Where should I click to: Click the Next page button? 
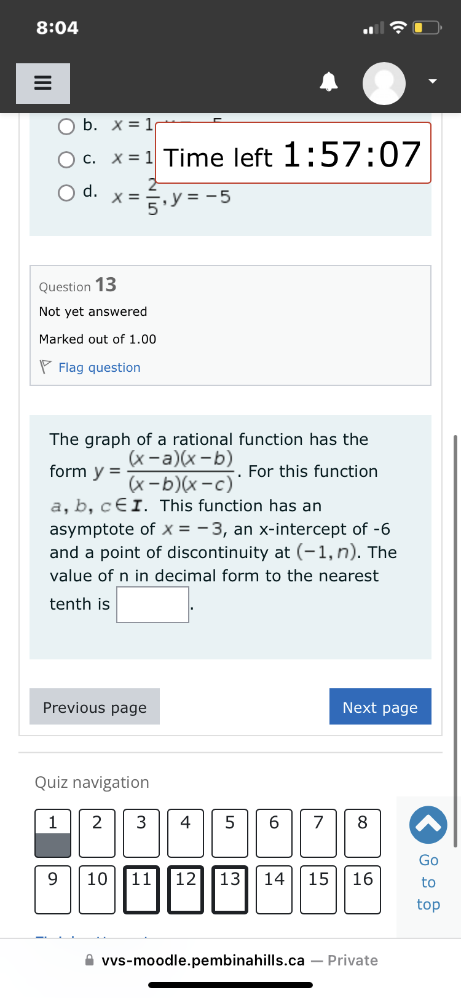click(380, 707)
